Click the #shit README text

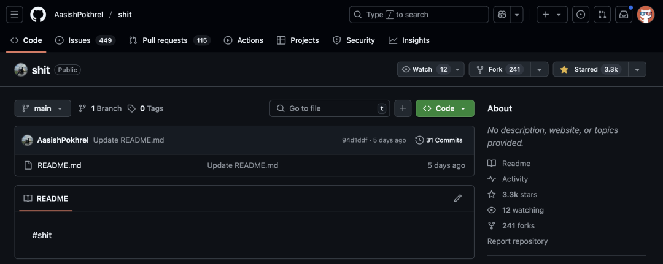tap(42, 235)
